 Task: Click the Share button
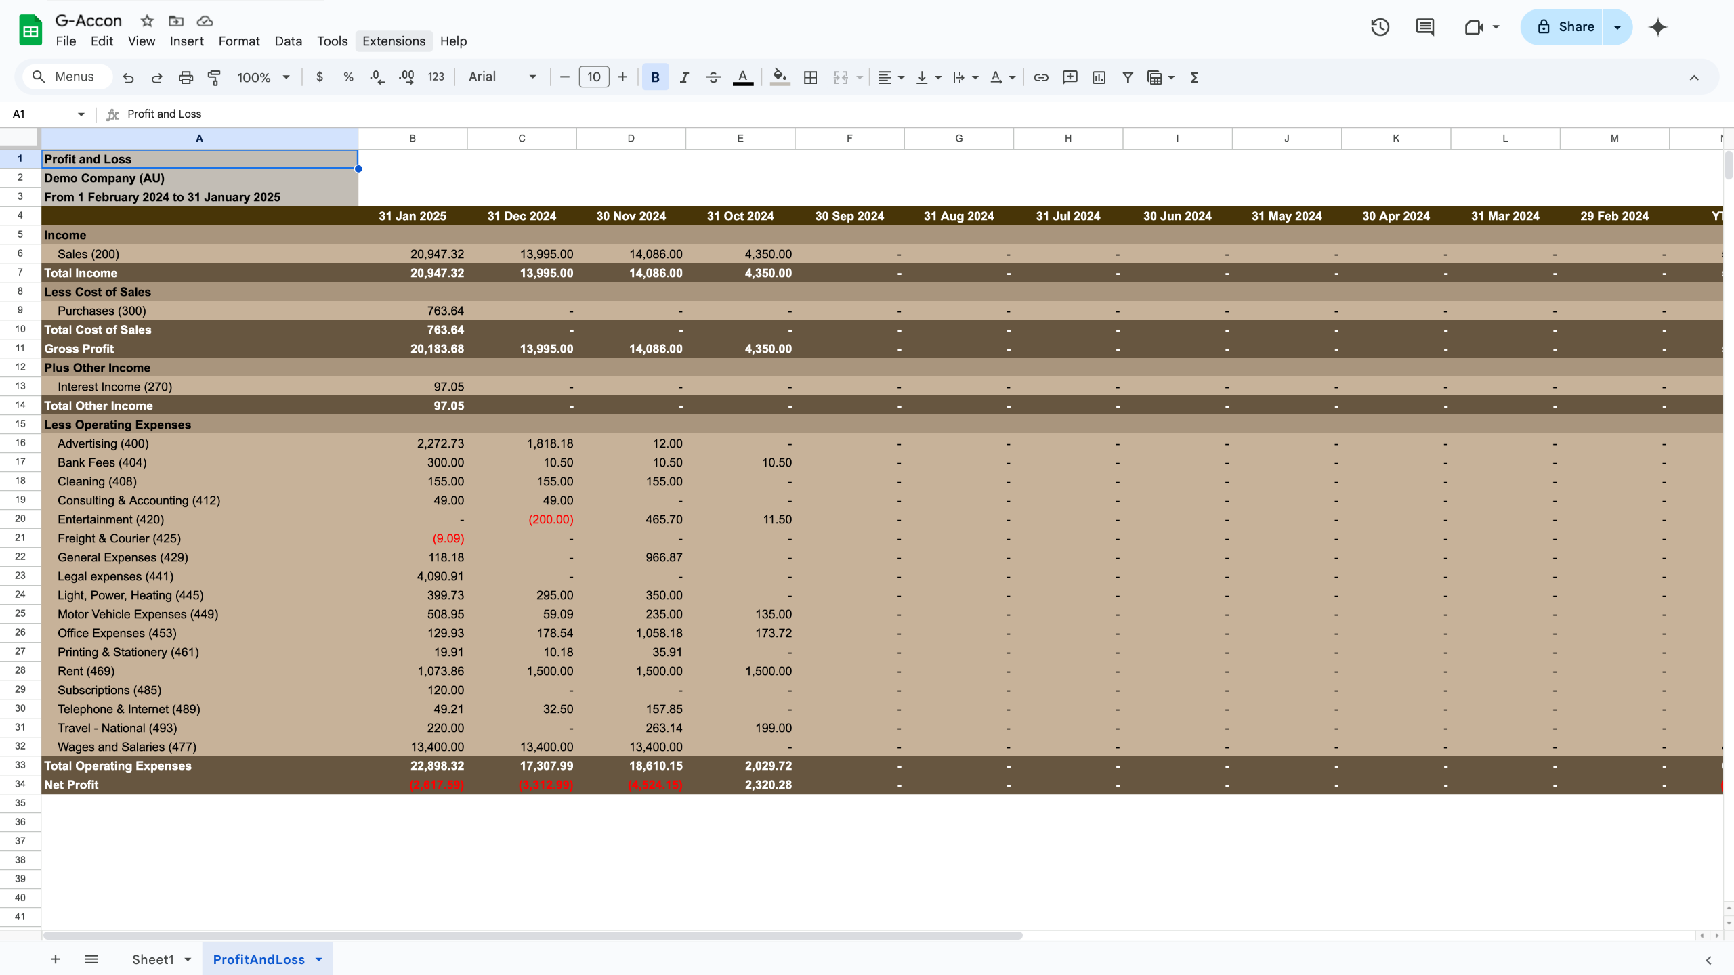coord(1563,27)
